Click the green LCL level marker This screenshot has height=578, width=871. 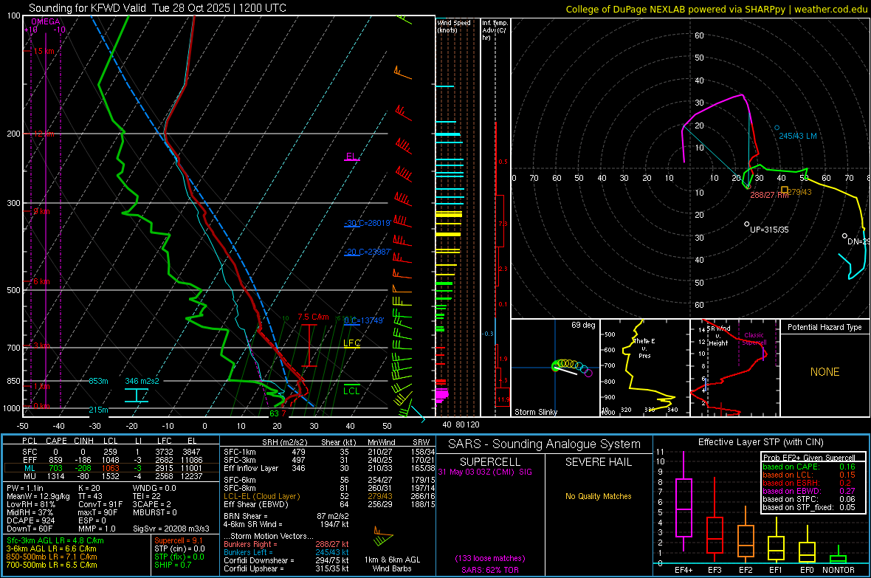pyautogui.click(x=351, y=390)
